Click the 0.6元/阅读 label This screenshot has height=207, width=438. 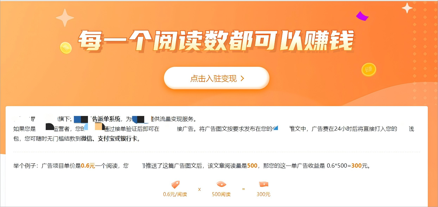175,194
